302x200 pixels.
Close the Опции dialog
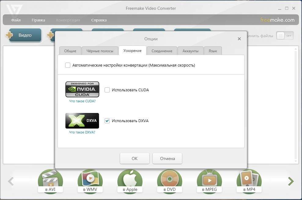point(239,39)
